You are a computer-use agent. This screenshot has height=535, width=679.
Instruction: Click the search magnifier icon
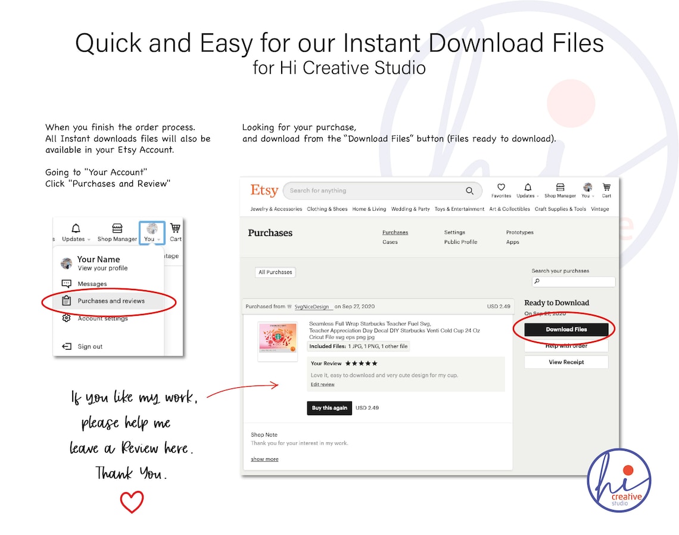click(469, 191)
